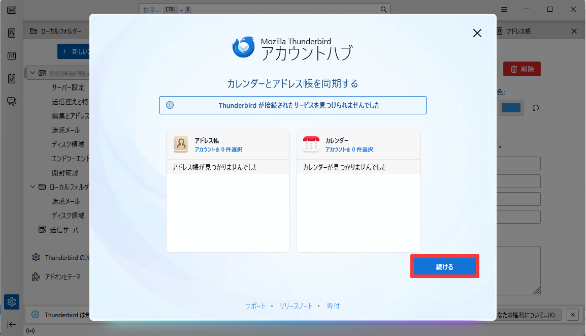The width and height of the screenshot is (586, 336).
Task: Open the Mail space from the sidebar
Action: point(11,10)
